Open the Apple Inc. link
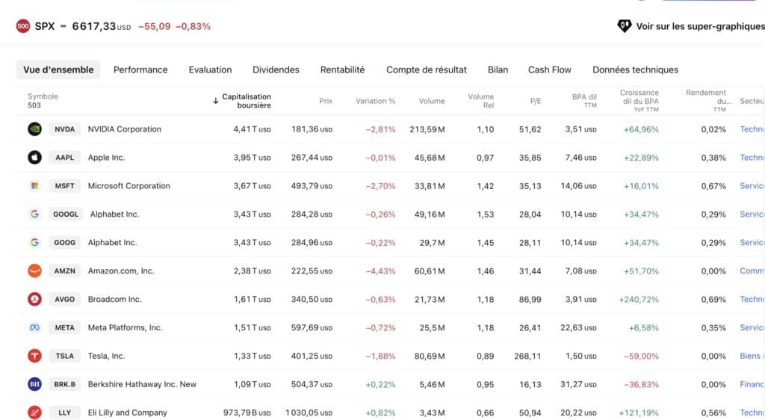765x420 pixels. click(106, 158)
